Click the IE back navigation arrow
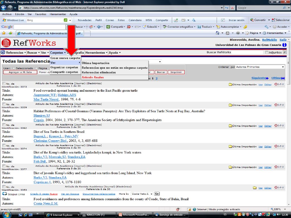The height and width of the screenshot is (218, 291). [x=3, y=8]
